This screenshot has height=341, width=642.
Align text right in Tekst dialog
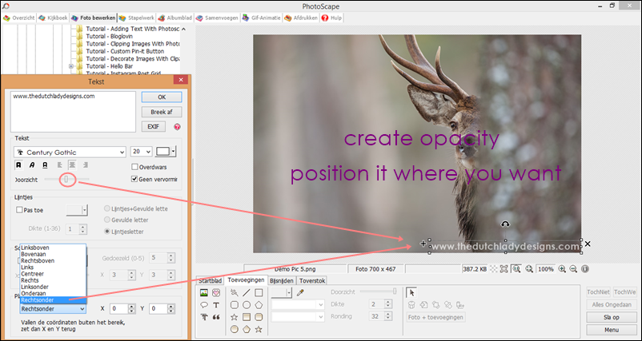(x=85, y=165)
